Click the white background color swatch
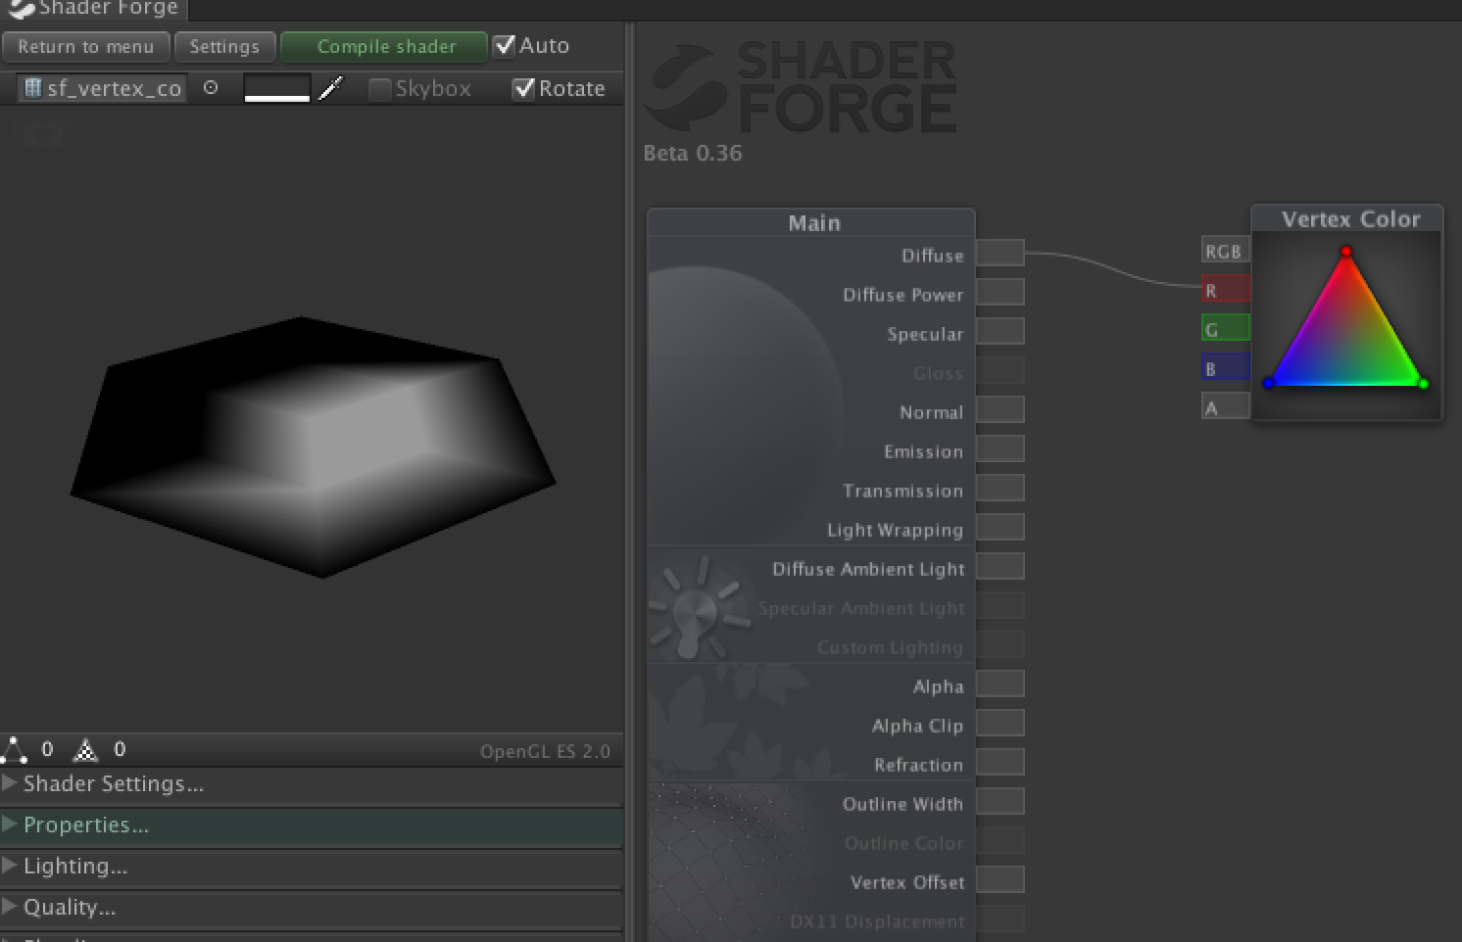 (277, 88)
